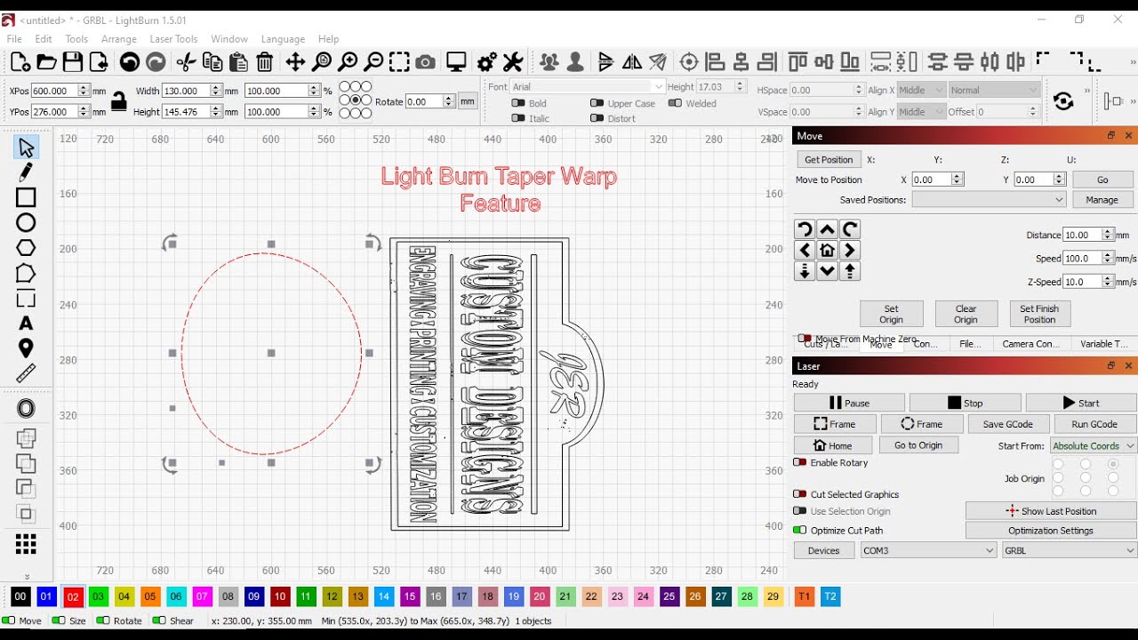The width and height of the screenshot is (1138, 640).
Task: Click the Frame Selection dashed box icon
Action: click(x=399, y=61)
